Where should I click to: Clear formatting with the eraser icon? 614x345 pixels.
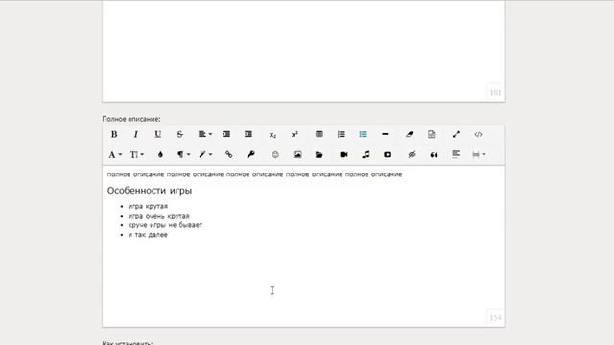coord(410,134)
